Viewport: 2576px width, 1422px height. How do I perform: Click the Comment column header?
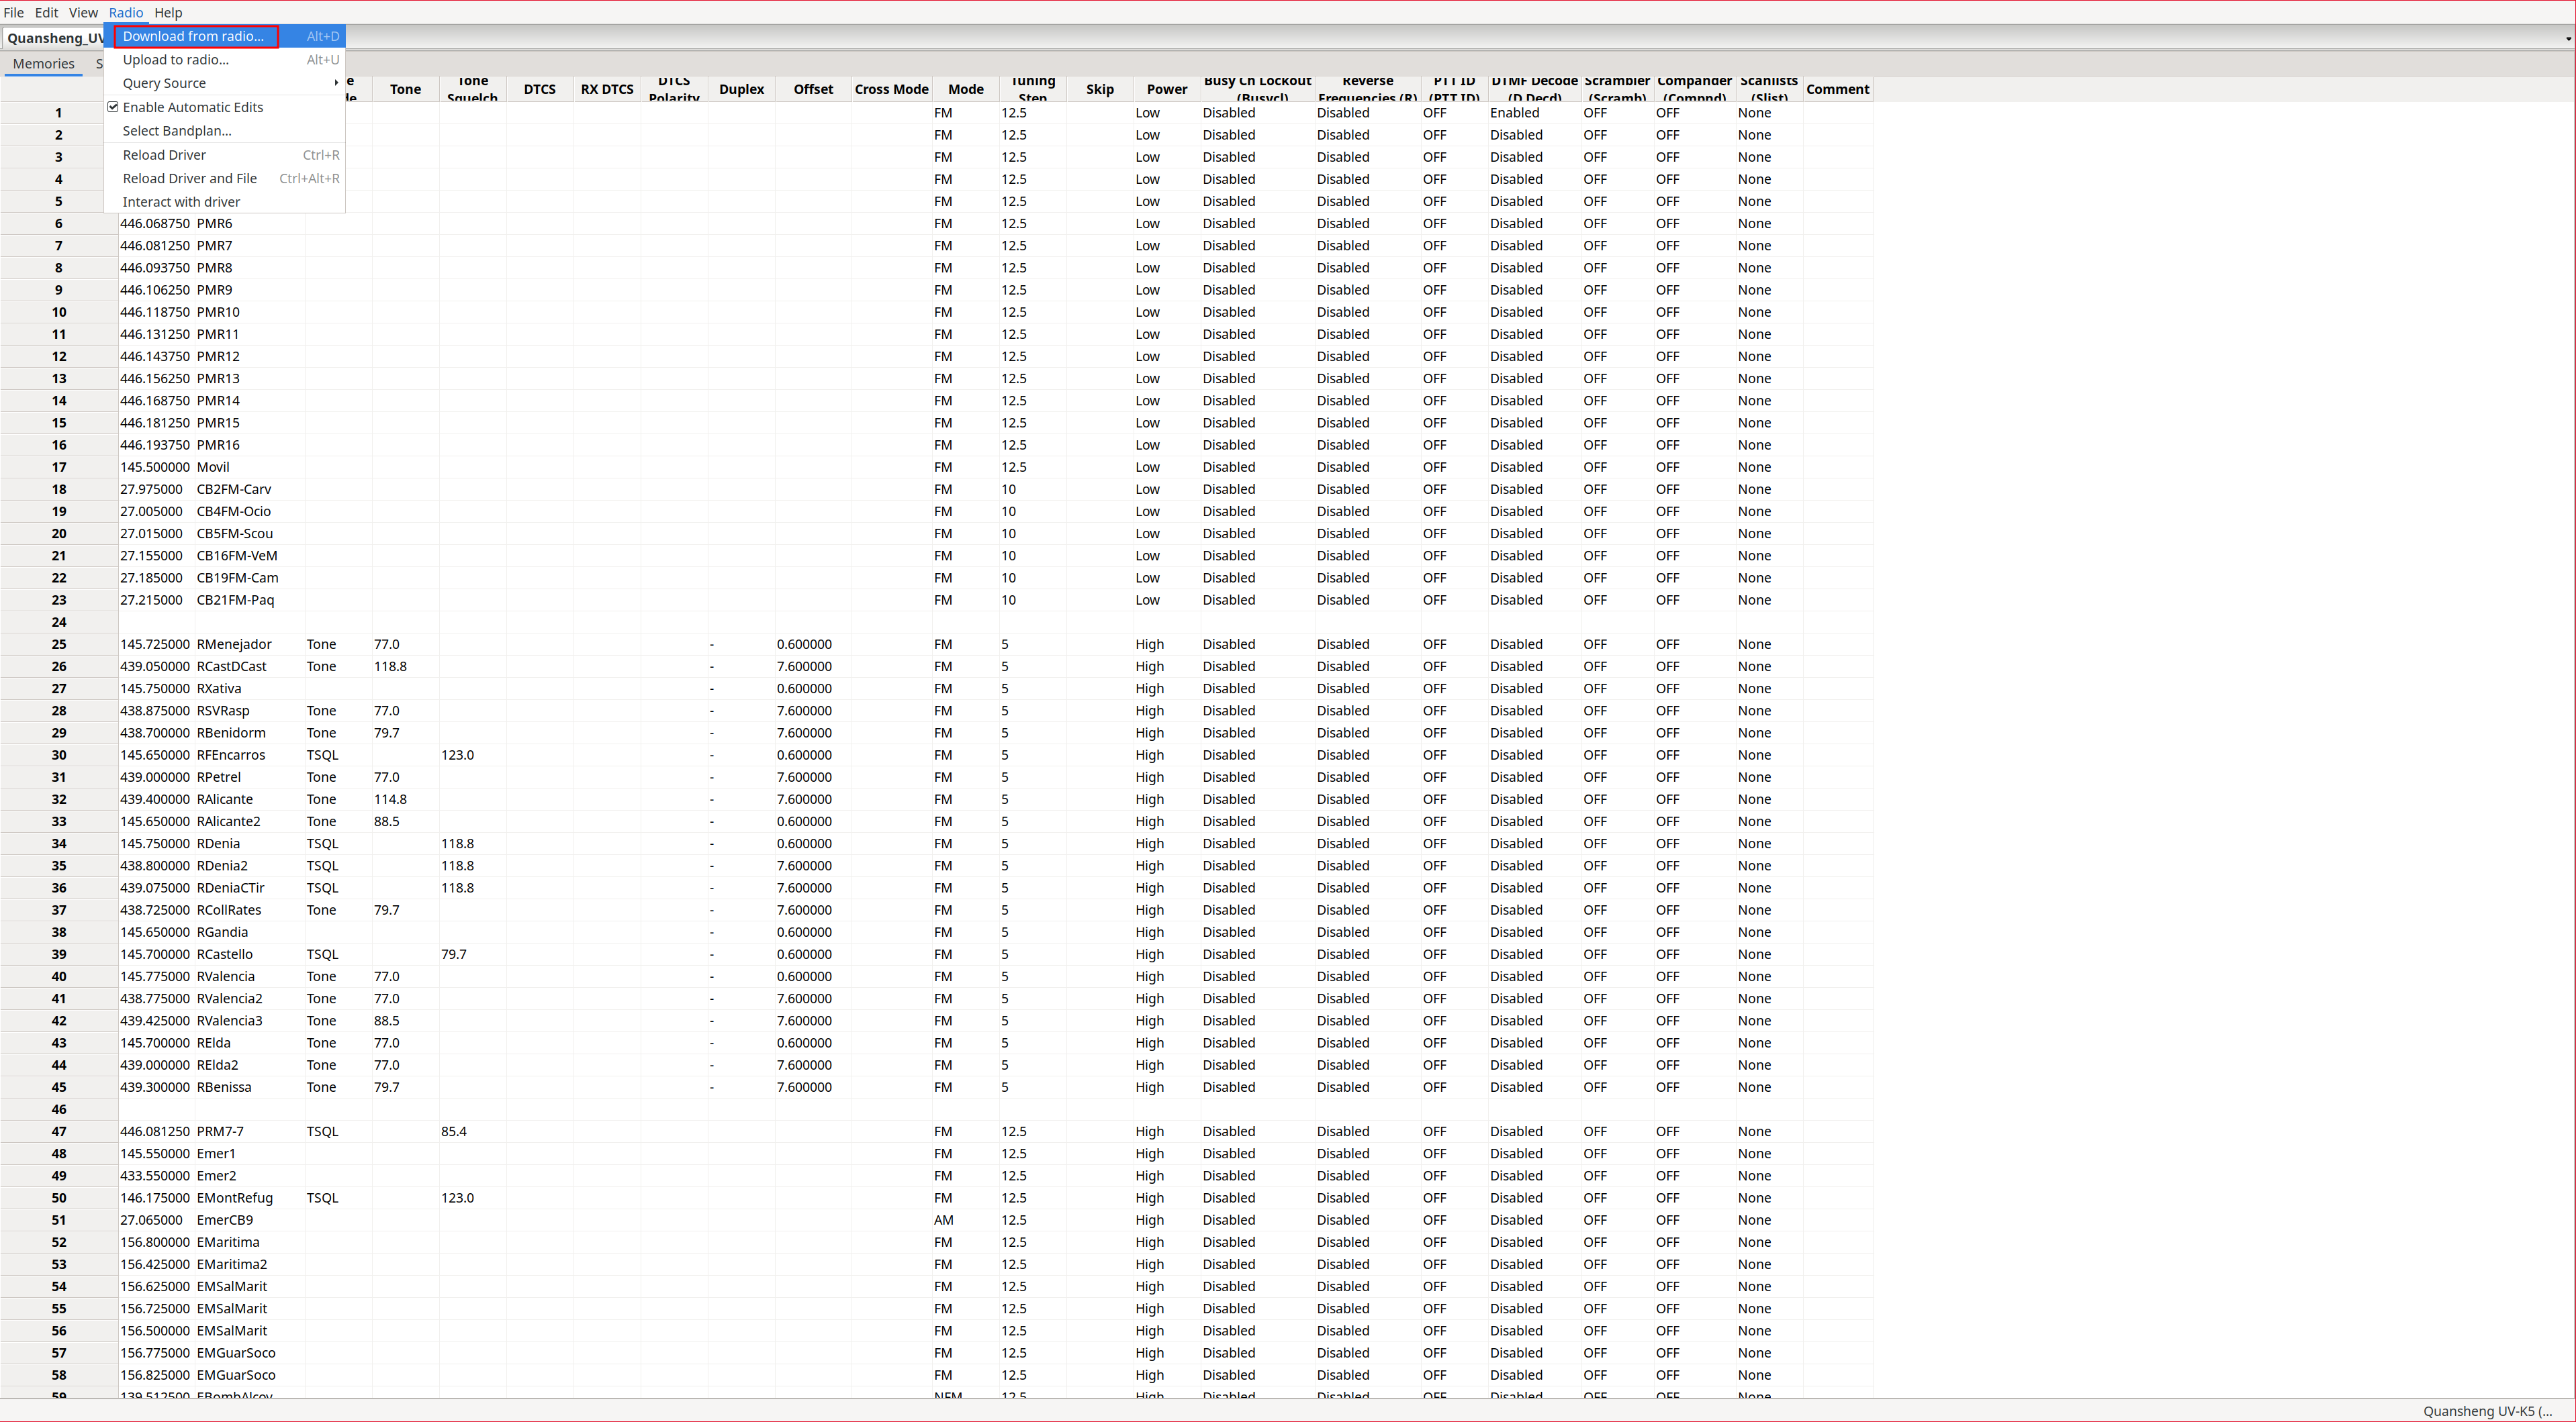click(1837, 89)
